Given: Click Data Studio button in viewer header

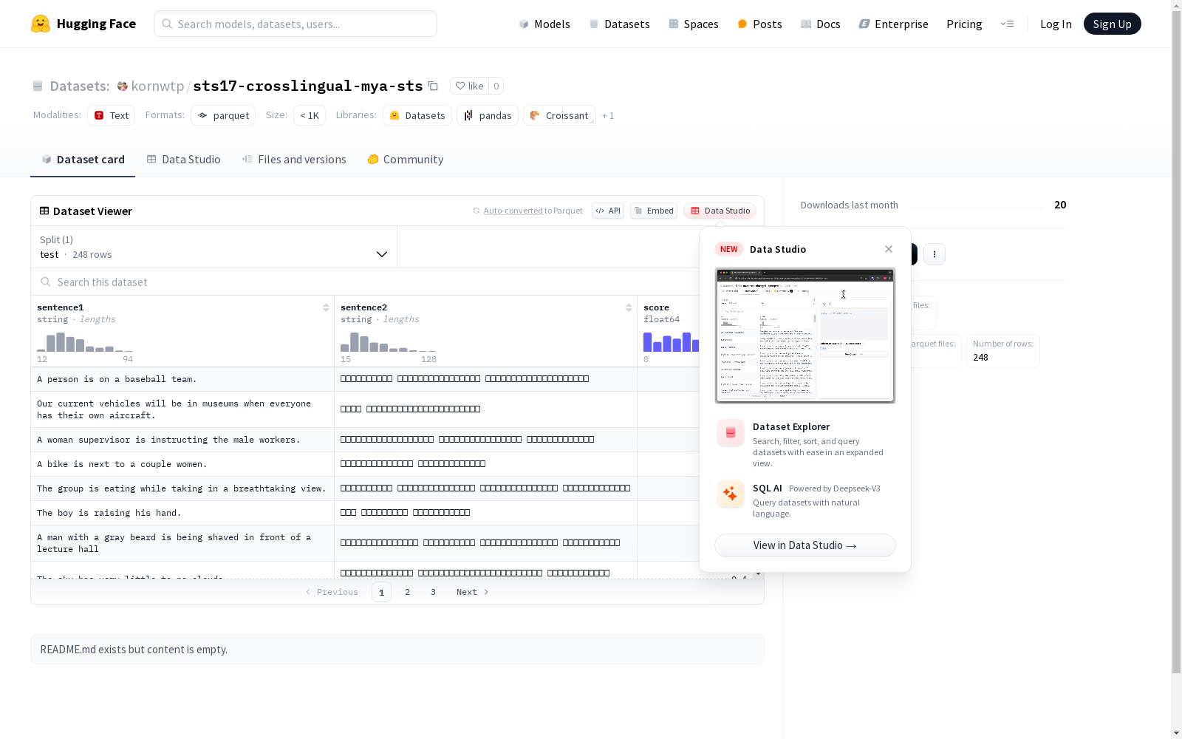Looking at the screenshot, I should [720, 211].
